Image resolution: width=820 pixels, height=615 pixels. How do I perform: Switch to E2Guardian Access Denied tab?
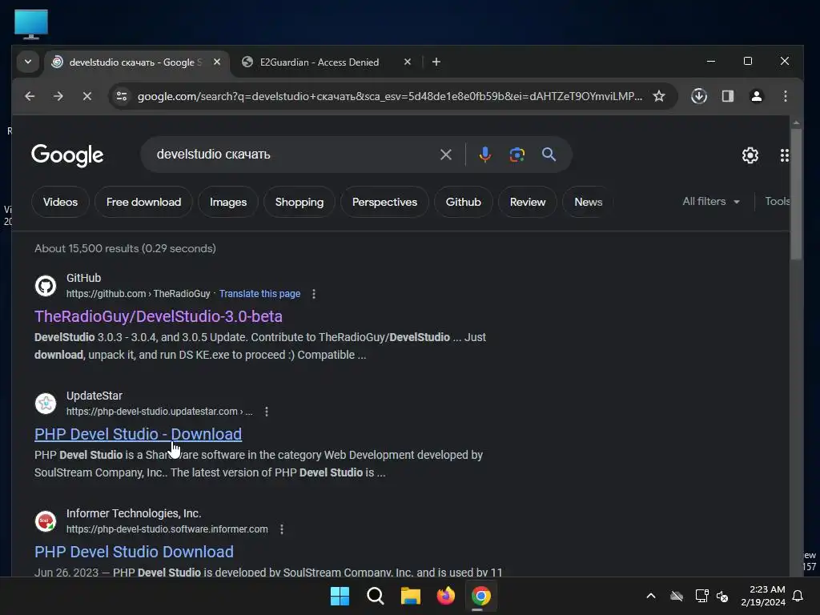(x=320, y=62)
